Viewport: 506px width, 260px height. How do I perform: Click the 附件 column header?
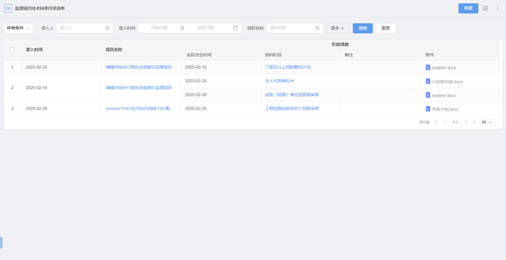[x=430, y=55]
